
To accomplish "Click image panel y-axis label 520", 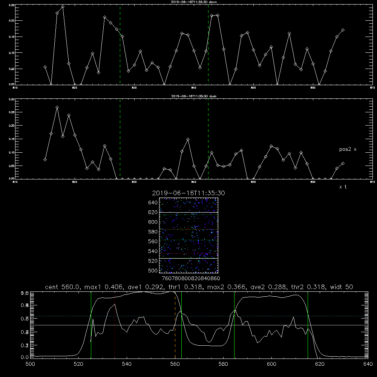I will pyautogui.click(x=153, y=261).
